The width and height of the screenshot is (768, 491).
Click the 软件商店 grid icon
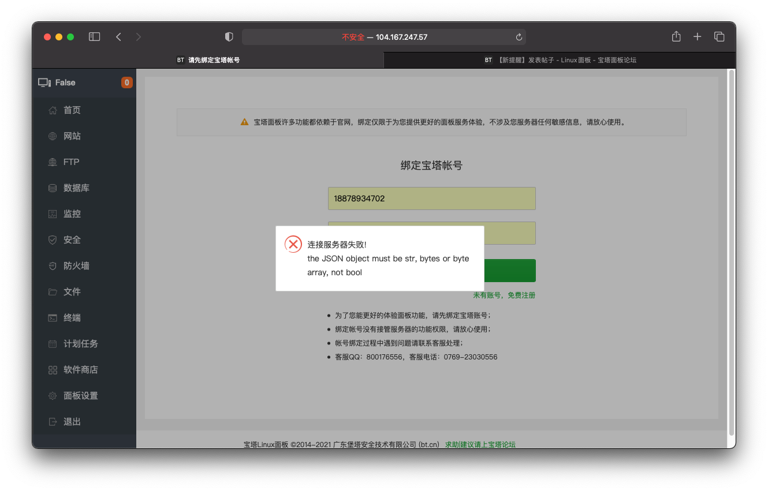[x=53, y=370]
